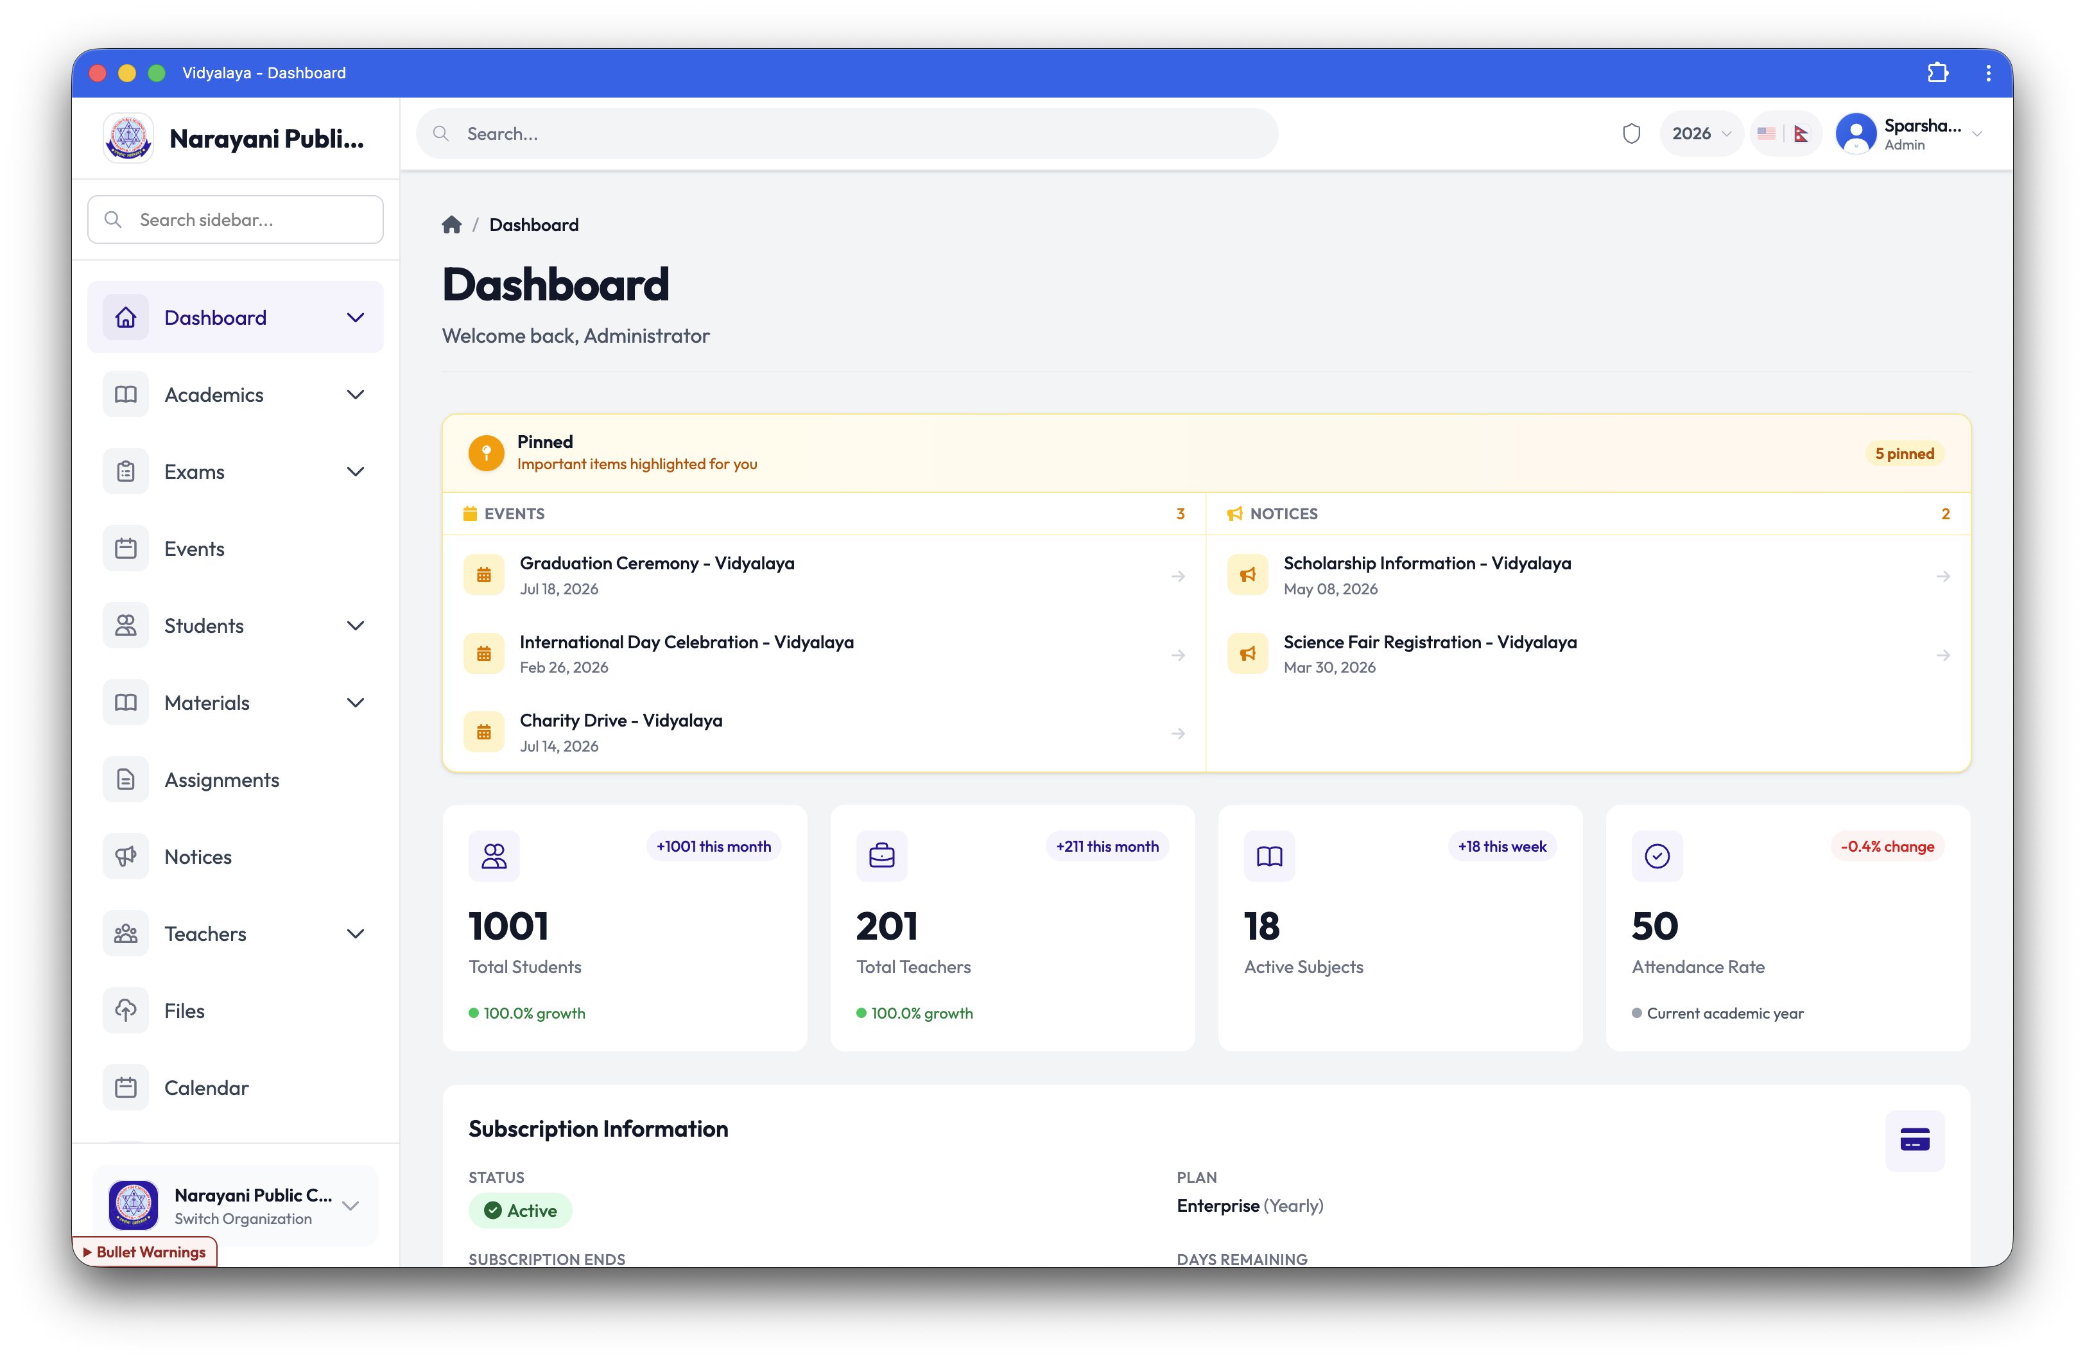Screen dimensions: 2085x1362
Task: Open Charity Drive - Vidyalaya event
Action: click(x=824, y=733)
